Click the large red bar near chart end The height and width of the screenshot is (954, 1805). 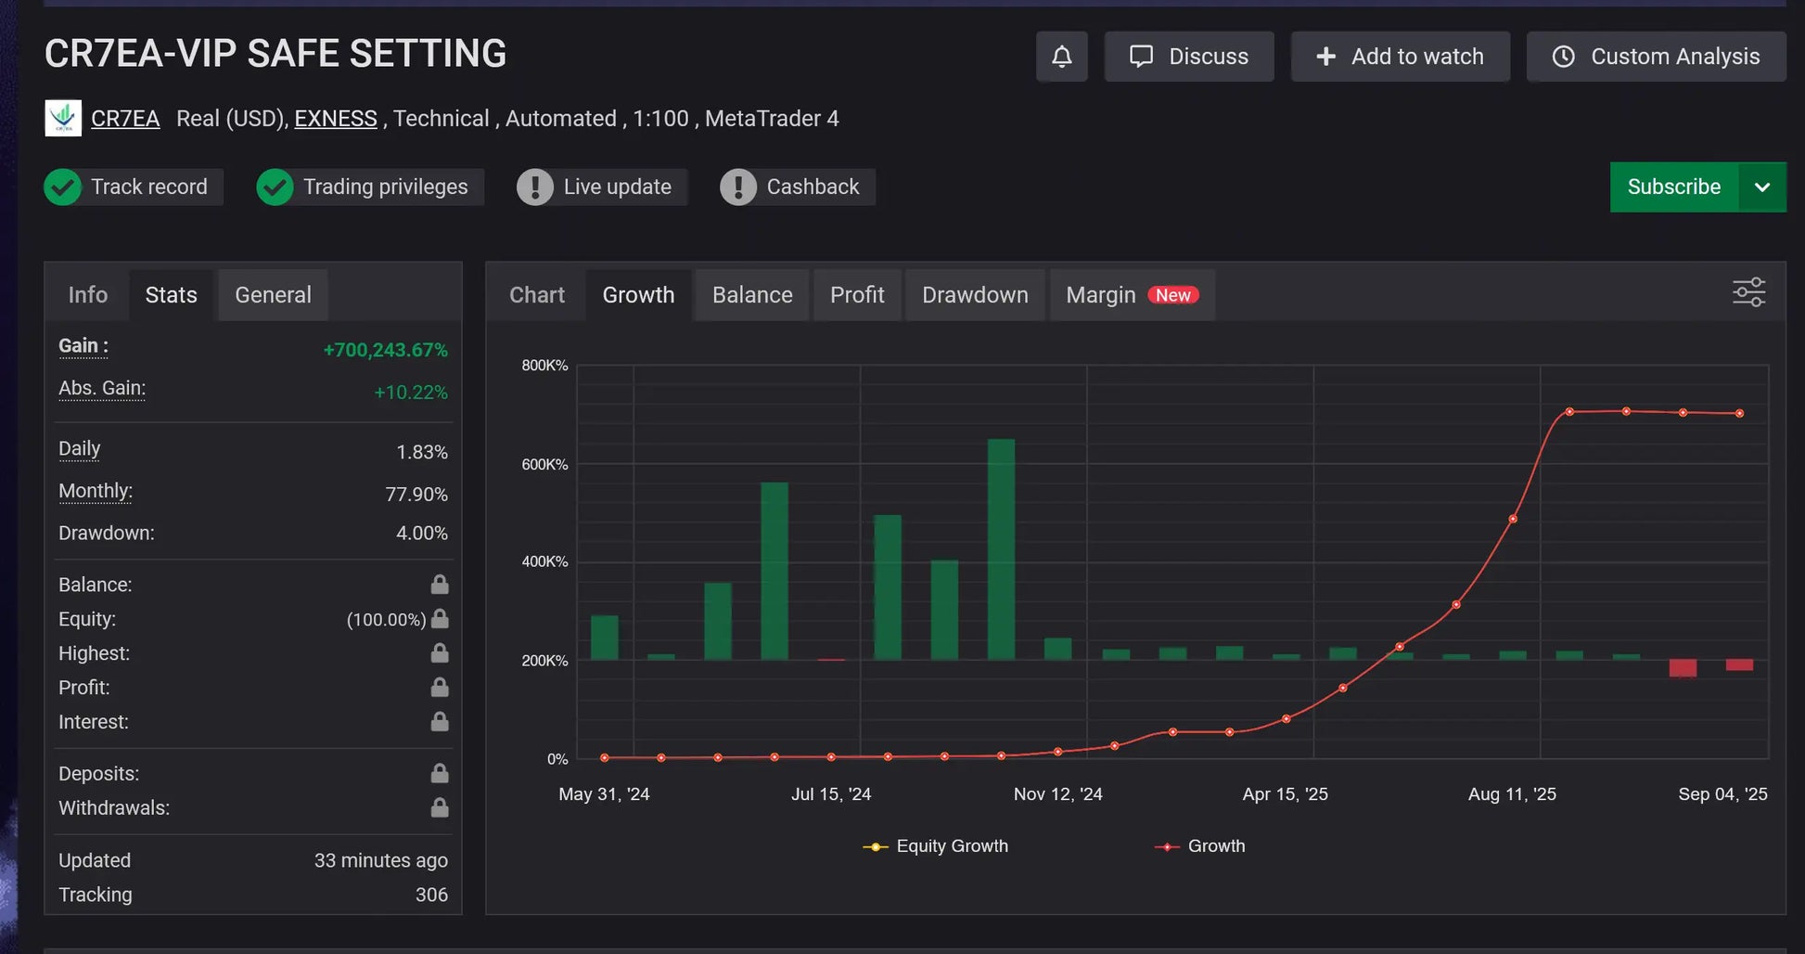tap(1683, 668)
